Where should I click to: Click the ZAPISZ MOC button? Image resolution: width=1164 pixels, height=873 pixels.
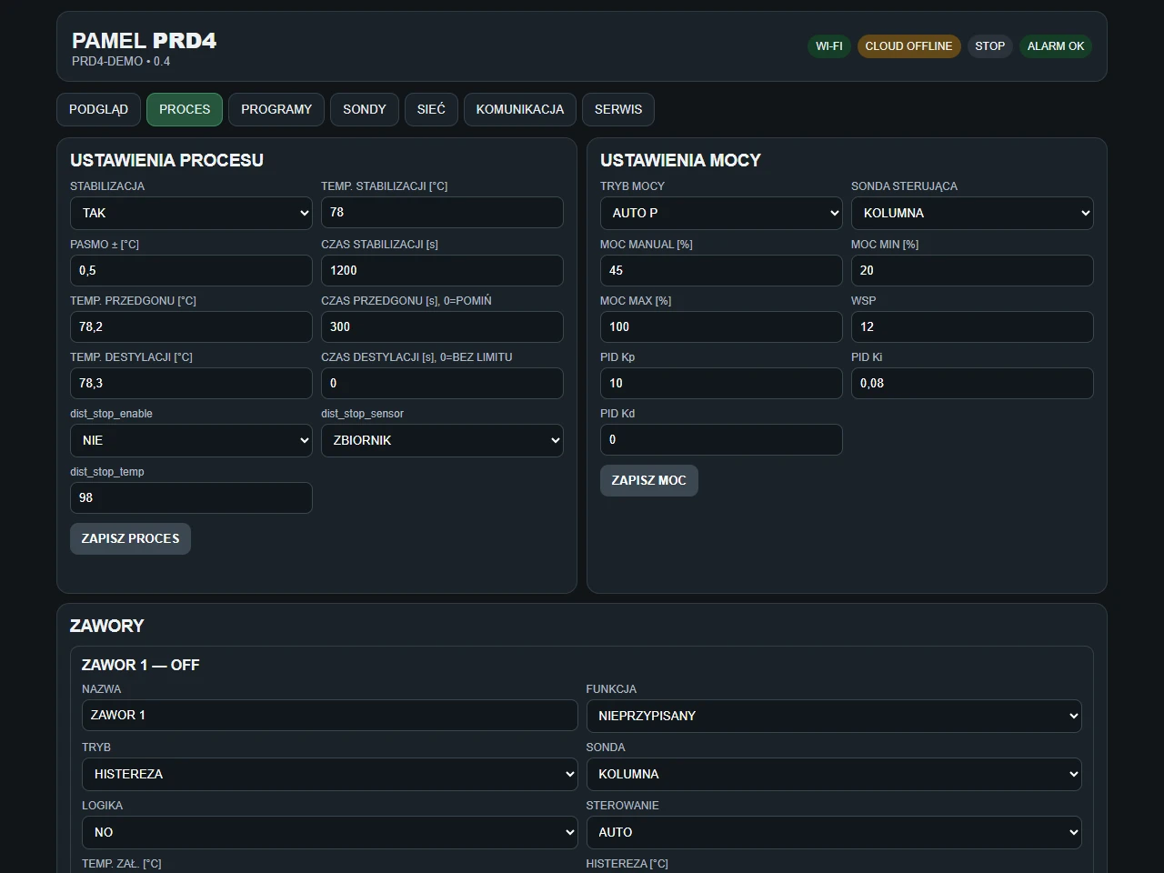click(x=649, y=480)
